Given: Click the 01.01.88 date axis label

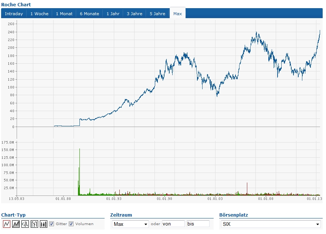Looking at the screenshot, I should (x=63, y=198).
